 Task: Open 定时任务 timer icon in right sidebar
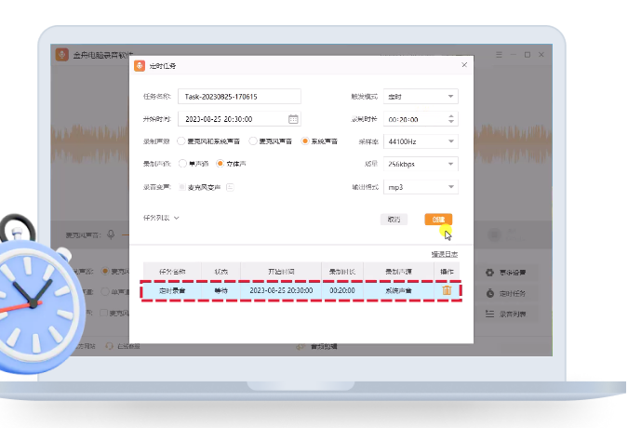490,293
